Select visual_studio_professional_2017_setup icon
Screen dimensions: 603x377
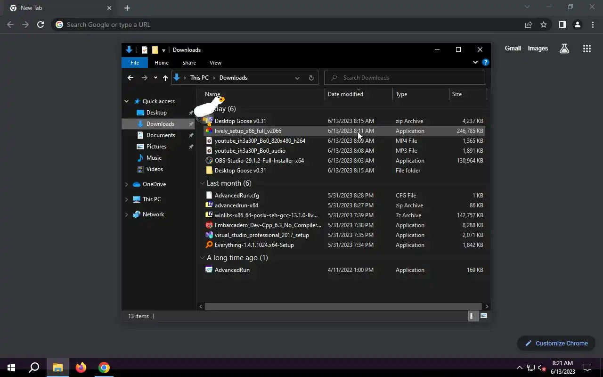pos(209,235)
